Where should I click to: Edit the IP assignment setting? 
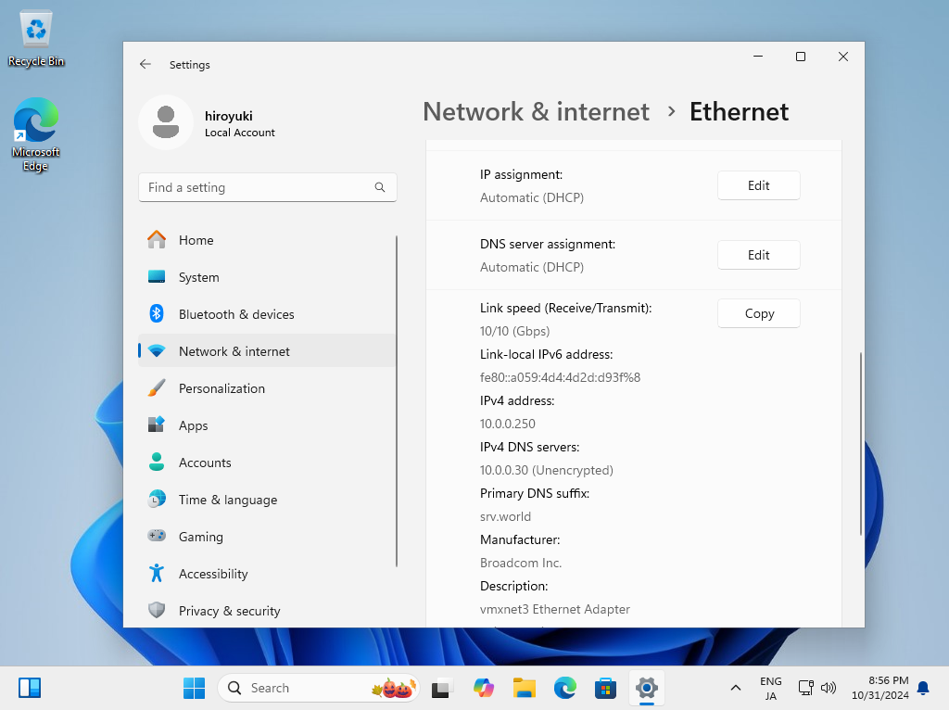tap(758, 185)
